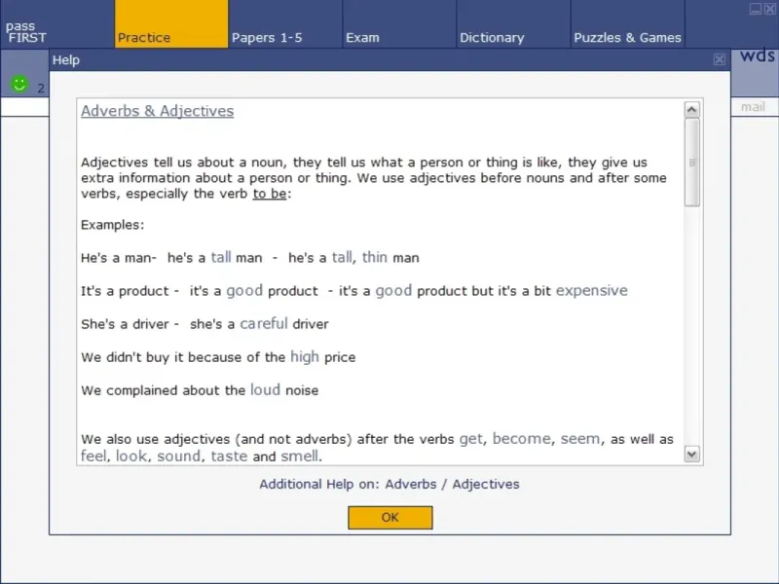The width and height of the screenshot is (779, 584).
Task: Click the highlighted verb 'look'
Action: click(x=131, y=456)
